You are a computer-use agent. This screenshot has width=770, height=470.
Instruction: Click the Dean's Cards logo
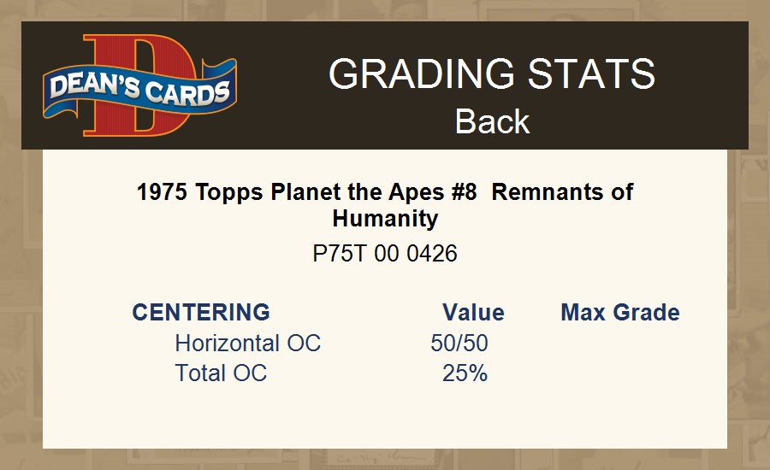[x=140, y=85]
